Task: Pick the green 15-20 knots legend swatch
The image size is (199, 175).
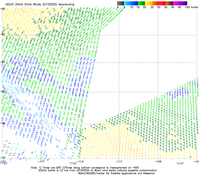Action: pyautogui.click(x=141, y=3)
